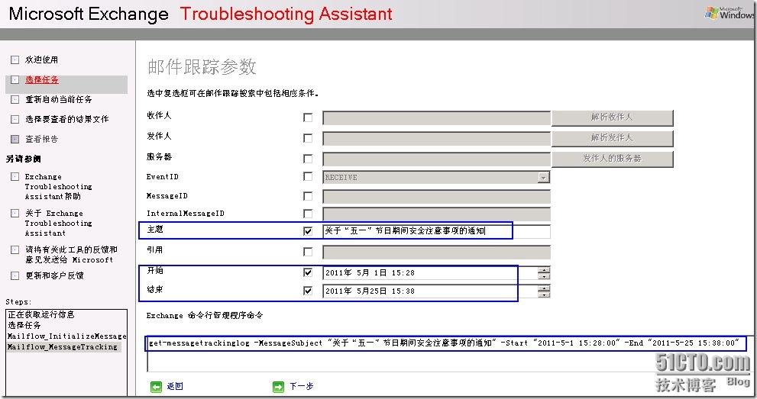The width and height of the screenshot is (757, 399).
Task: Click the green next-step arrow icon
Action: [278, 387]
